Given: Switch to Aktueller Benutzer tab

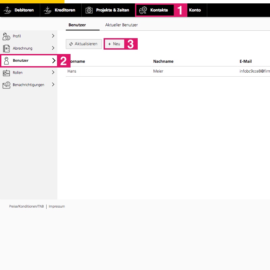Looking at the screenshot, I should click(x=122, y=25).
